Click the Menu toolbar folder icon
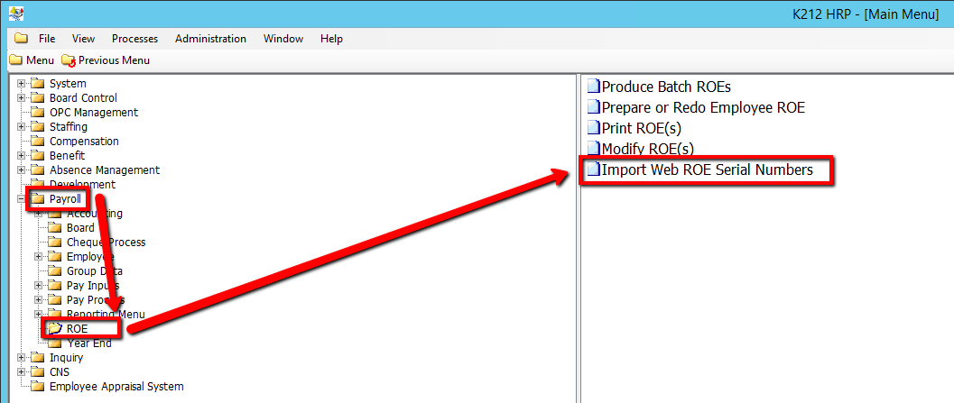This screenshot has width=954, height=403. coord(15,60)
